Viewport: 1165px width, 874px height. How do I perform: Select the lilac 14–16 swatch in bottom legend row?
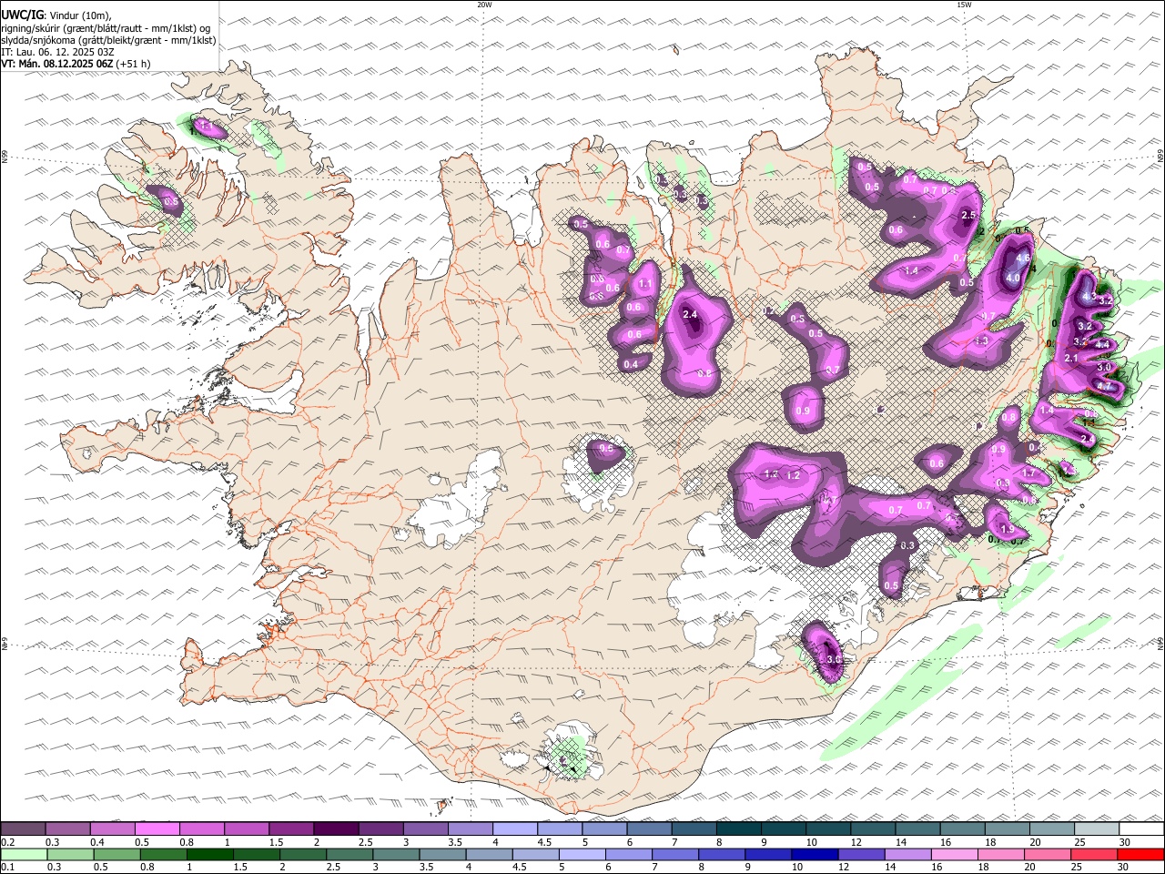pyautogui.click(x=907, y=854)
